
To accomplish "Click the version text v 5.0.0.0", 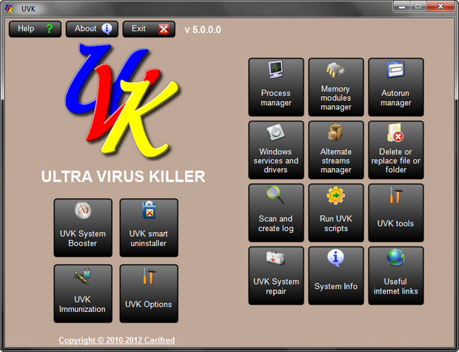I will point(203,30).
